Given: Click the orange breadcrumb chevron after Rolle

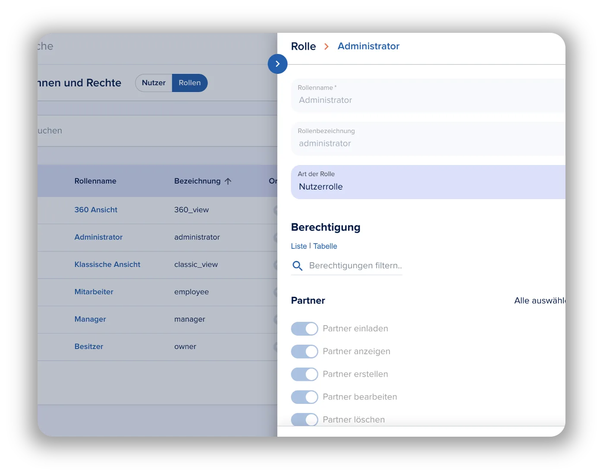Looking at the screenshot, I should pos(327,47).
